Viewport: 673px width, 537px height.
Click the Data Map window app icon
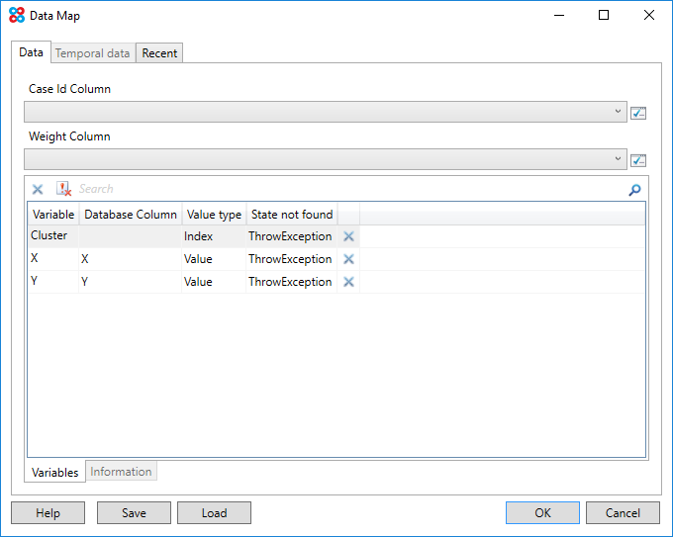point(16,16)
